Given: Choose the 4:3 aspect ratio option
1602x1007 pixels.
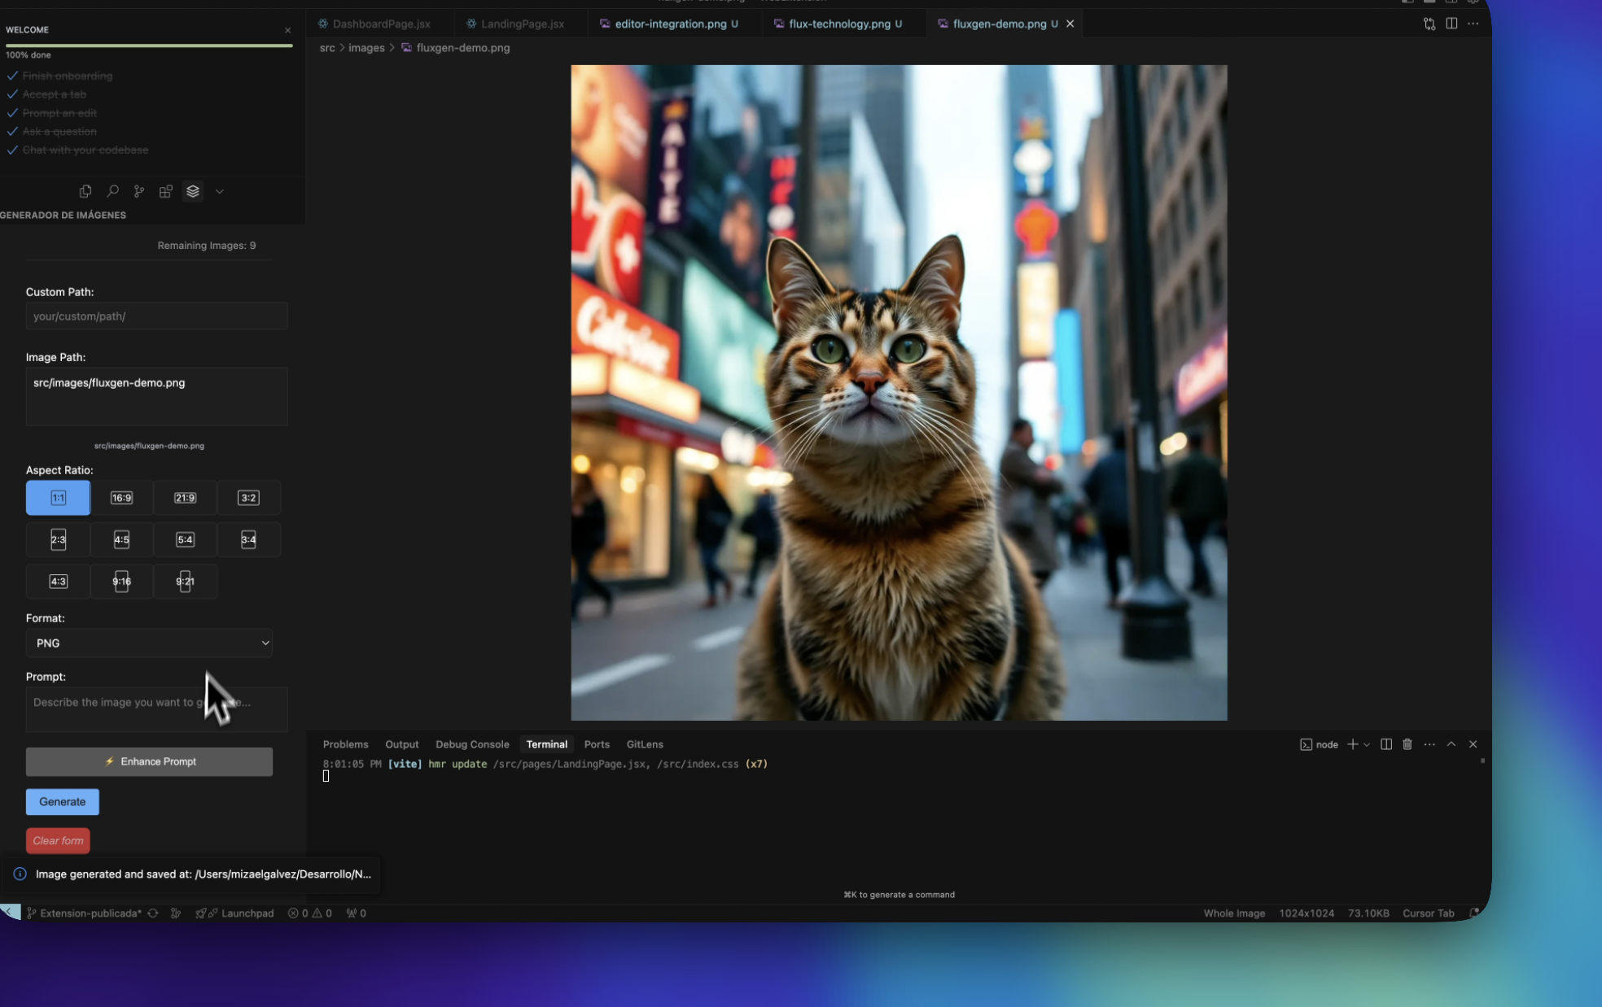Looking at the screenshot, I should (59, 582).
